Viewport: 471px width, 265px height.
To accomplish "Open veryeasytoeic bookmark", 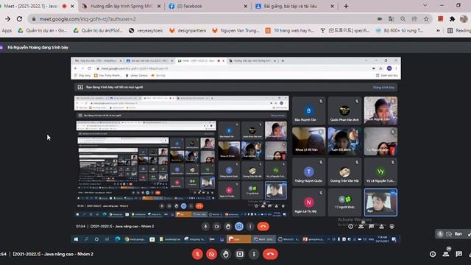I will 146,31.
